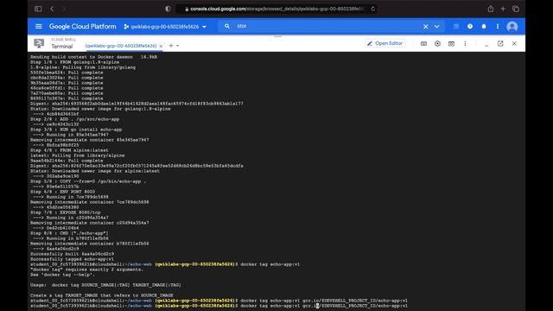553x311 pixels.
Task: Activate the Cloud Shell icon in blue header
Action: (x=456, y=27)
